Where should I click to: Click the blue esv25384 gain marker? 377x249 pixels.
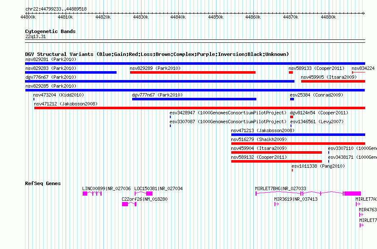click(292, 99)
